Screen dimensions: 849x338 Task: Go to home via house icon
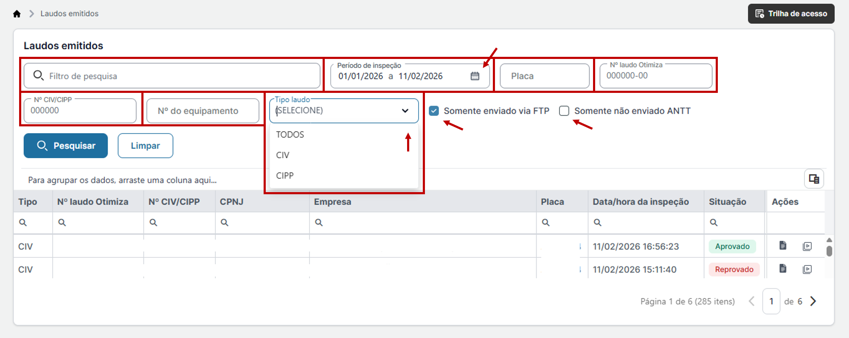click(17, 14)
